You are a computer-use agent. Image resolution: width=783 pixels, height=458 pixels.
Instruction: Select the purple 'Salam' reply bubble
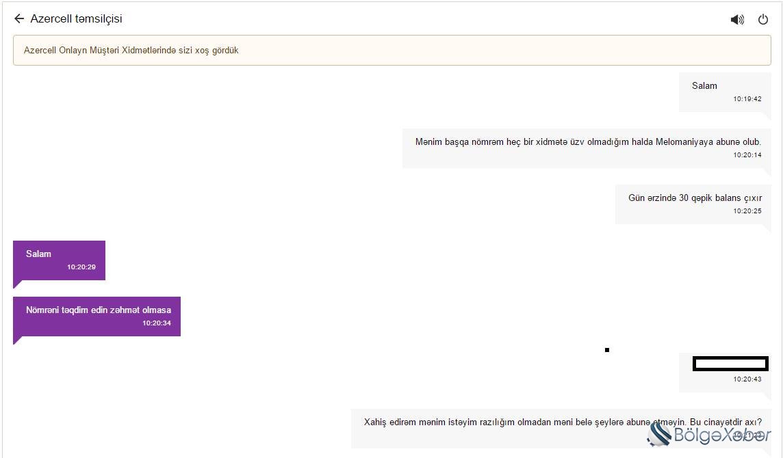(59, 260)
